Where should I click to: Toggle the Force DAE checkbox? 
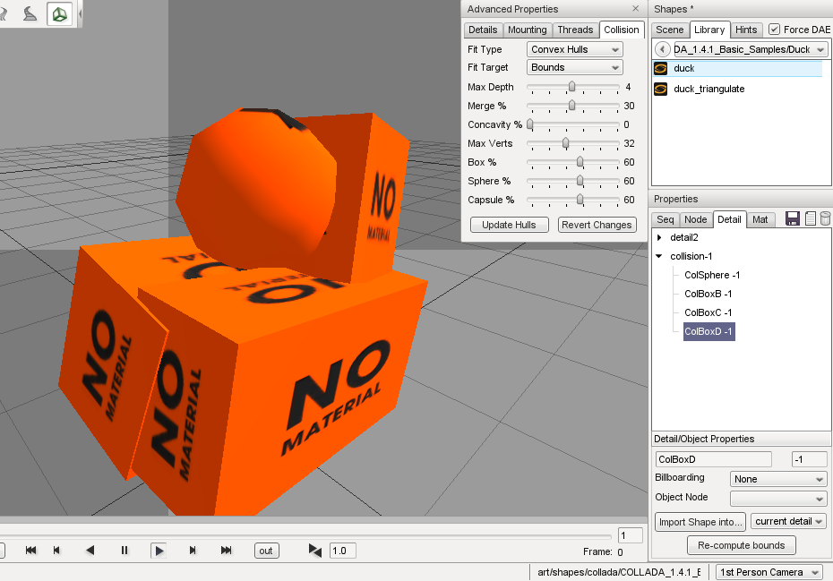tap(775, 30)
